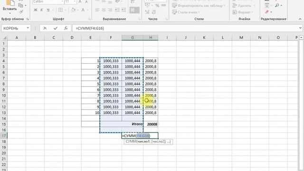Apply the Comma Style (000) format

coord(163,6)
